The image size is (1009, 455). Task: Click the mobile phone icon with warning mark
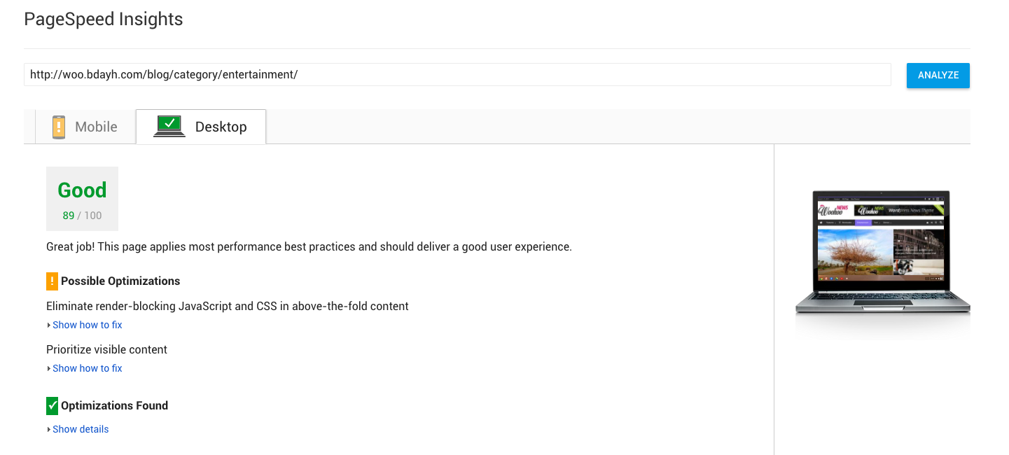coord(59,127)
